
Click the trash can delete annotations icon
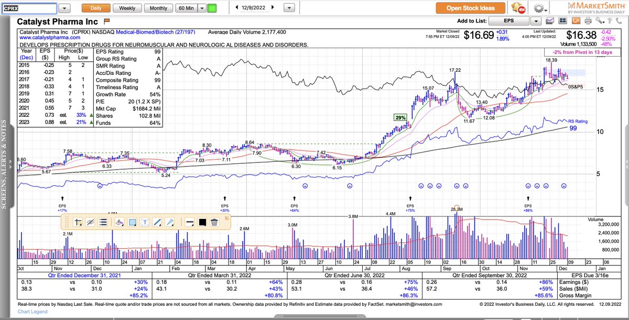click(x=214, y=222)
